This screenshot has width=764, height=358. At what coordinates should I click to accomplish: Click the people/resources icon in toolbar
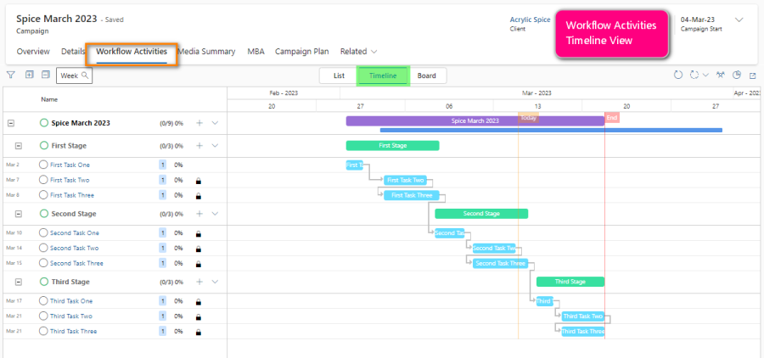point(721,76)
